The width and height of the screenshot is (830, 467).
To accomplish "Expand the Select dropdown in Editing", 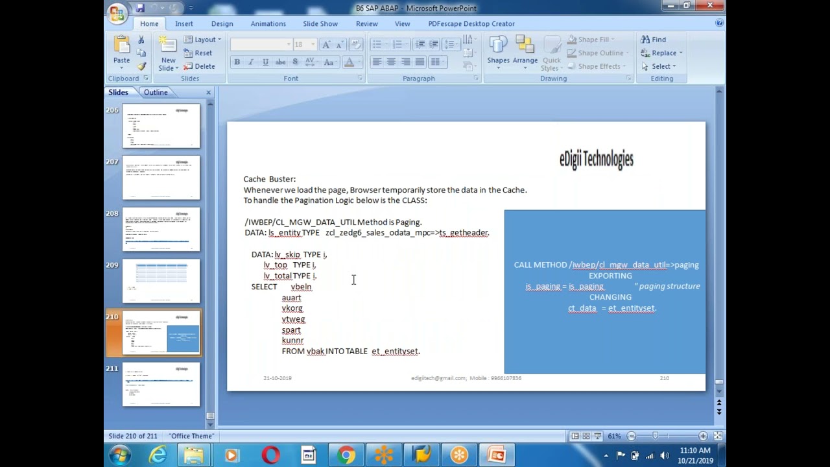I will pos(659,66).
